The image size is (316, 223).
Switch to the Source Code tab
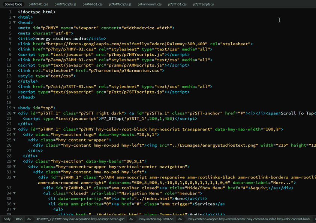click(x=13, y=4)
